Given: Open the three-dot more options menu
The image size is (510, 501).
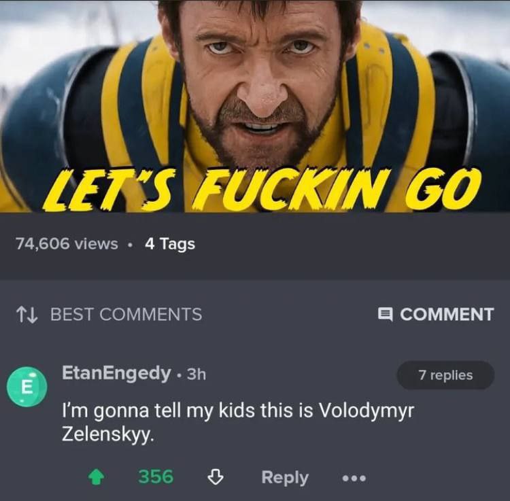Looking at the screenshot, I should [354, 479].
